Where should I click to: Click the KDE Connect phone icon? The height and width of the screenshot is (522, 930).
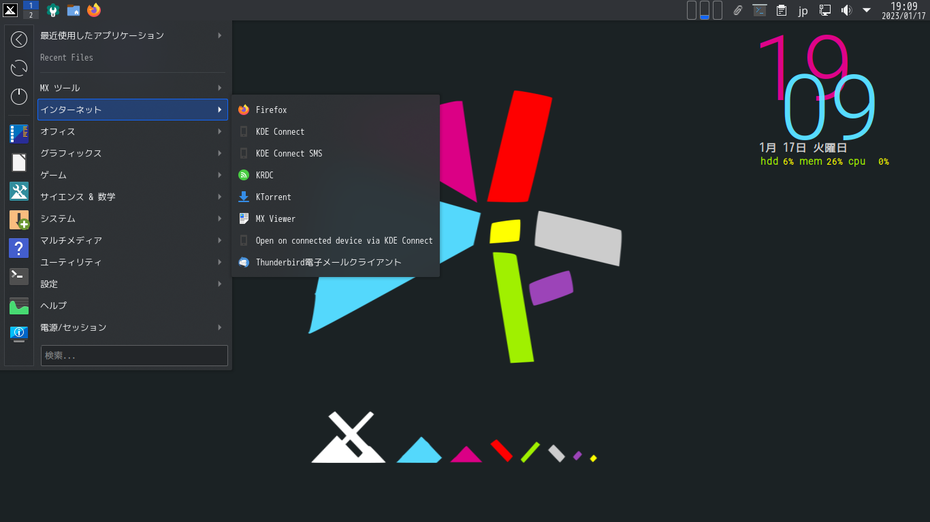[244, 131]
